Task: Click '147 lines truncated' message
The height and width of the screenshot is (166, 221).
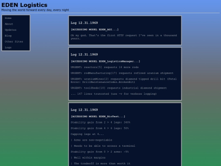Action: pos(114,94)
